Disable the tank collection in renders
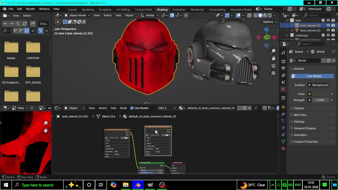 333,20
